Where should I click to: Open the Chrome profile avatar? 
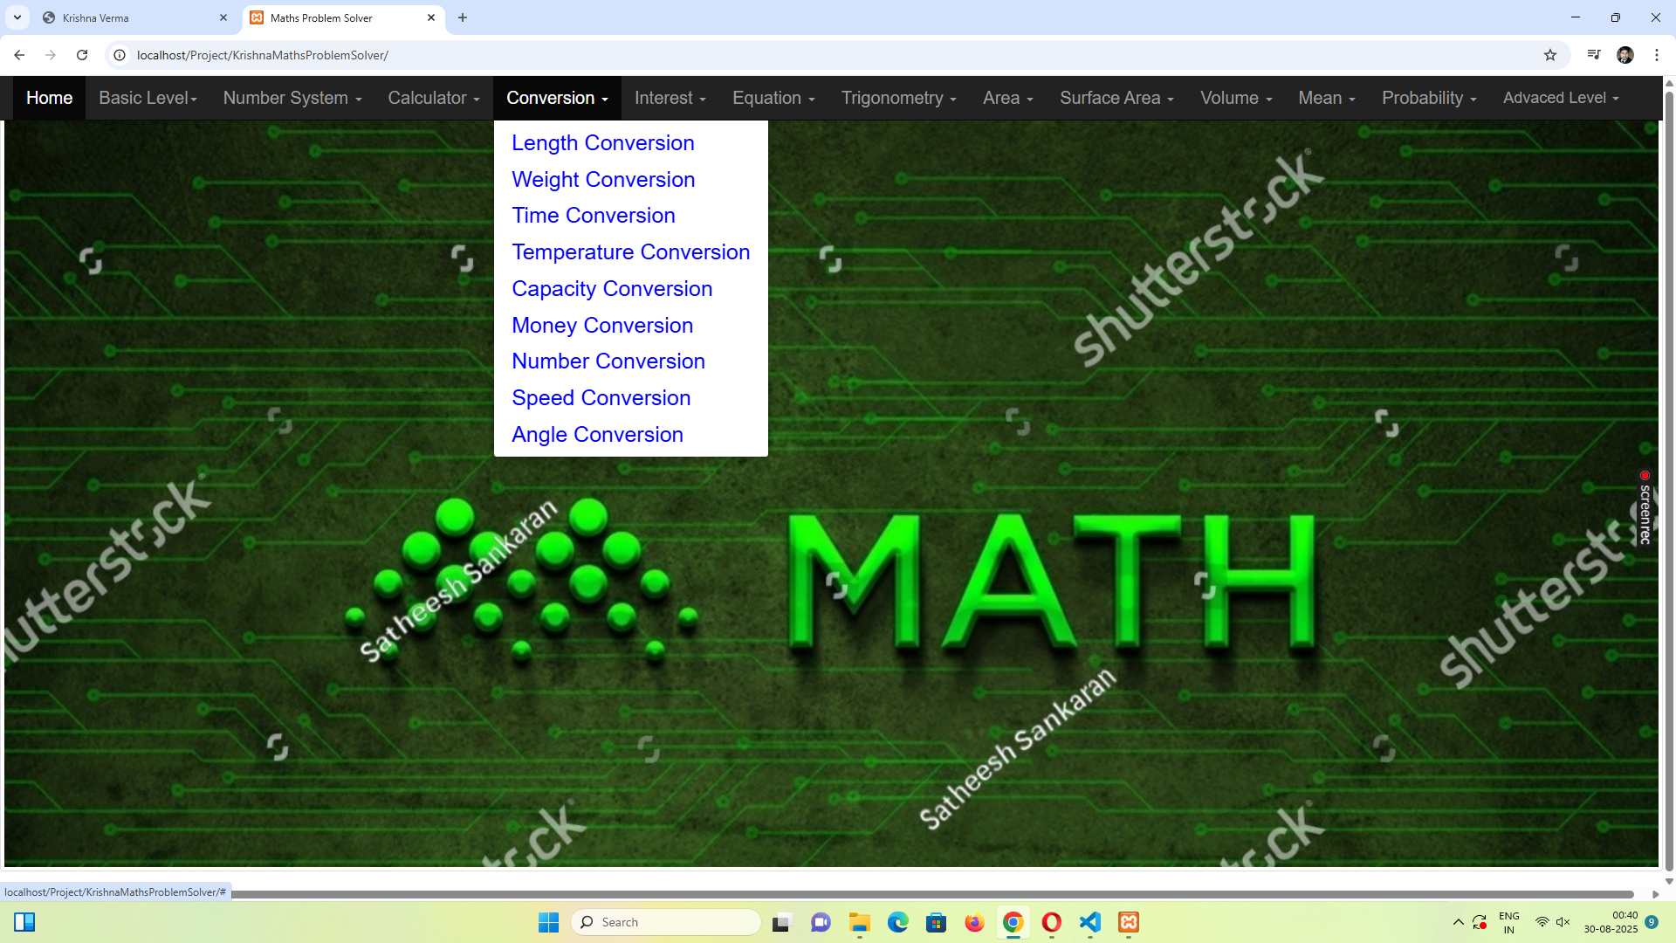(x=1625, y=55)
